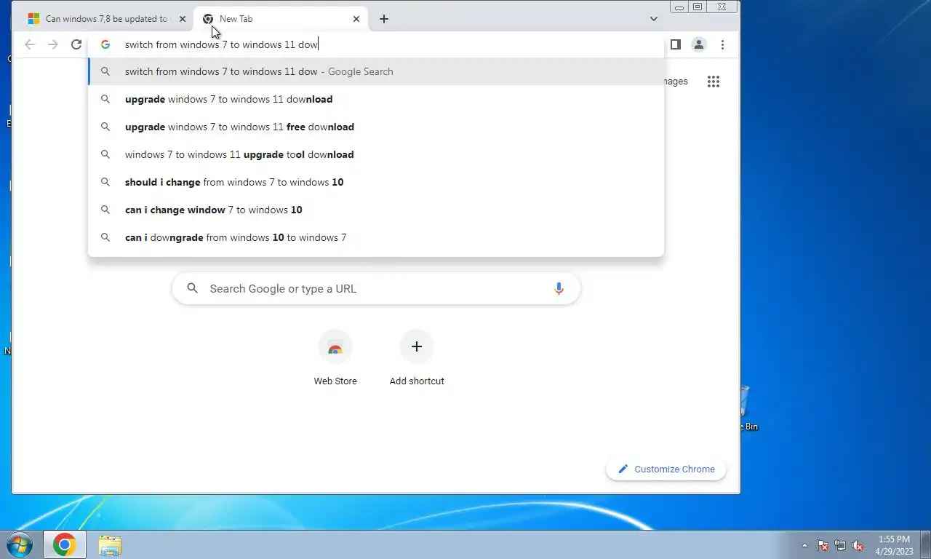Screen dimensions: 931x559
Task: Click the muted volume tray icon
Action: click(x=858, y=545)
